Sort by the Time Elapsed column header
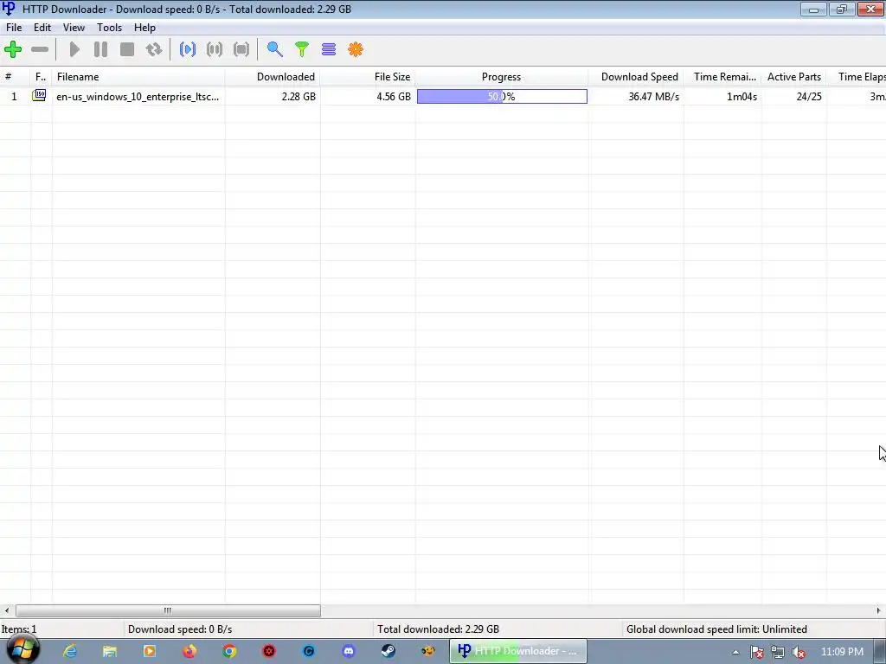 coord(857,77)
